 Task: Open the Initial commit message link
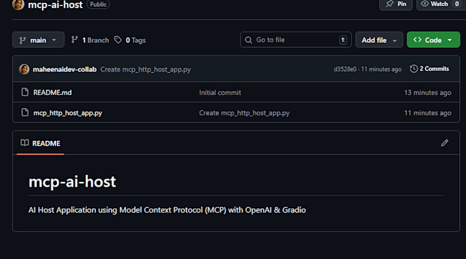coord(220,92)
